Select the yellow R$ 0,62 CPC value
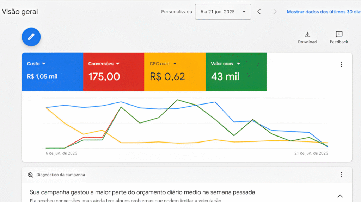This screenshot has width=361, height=202. pos(167,76)
